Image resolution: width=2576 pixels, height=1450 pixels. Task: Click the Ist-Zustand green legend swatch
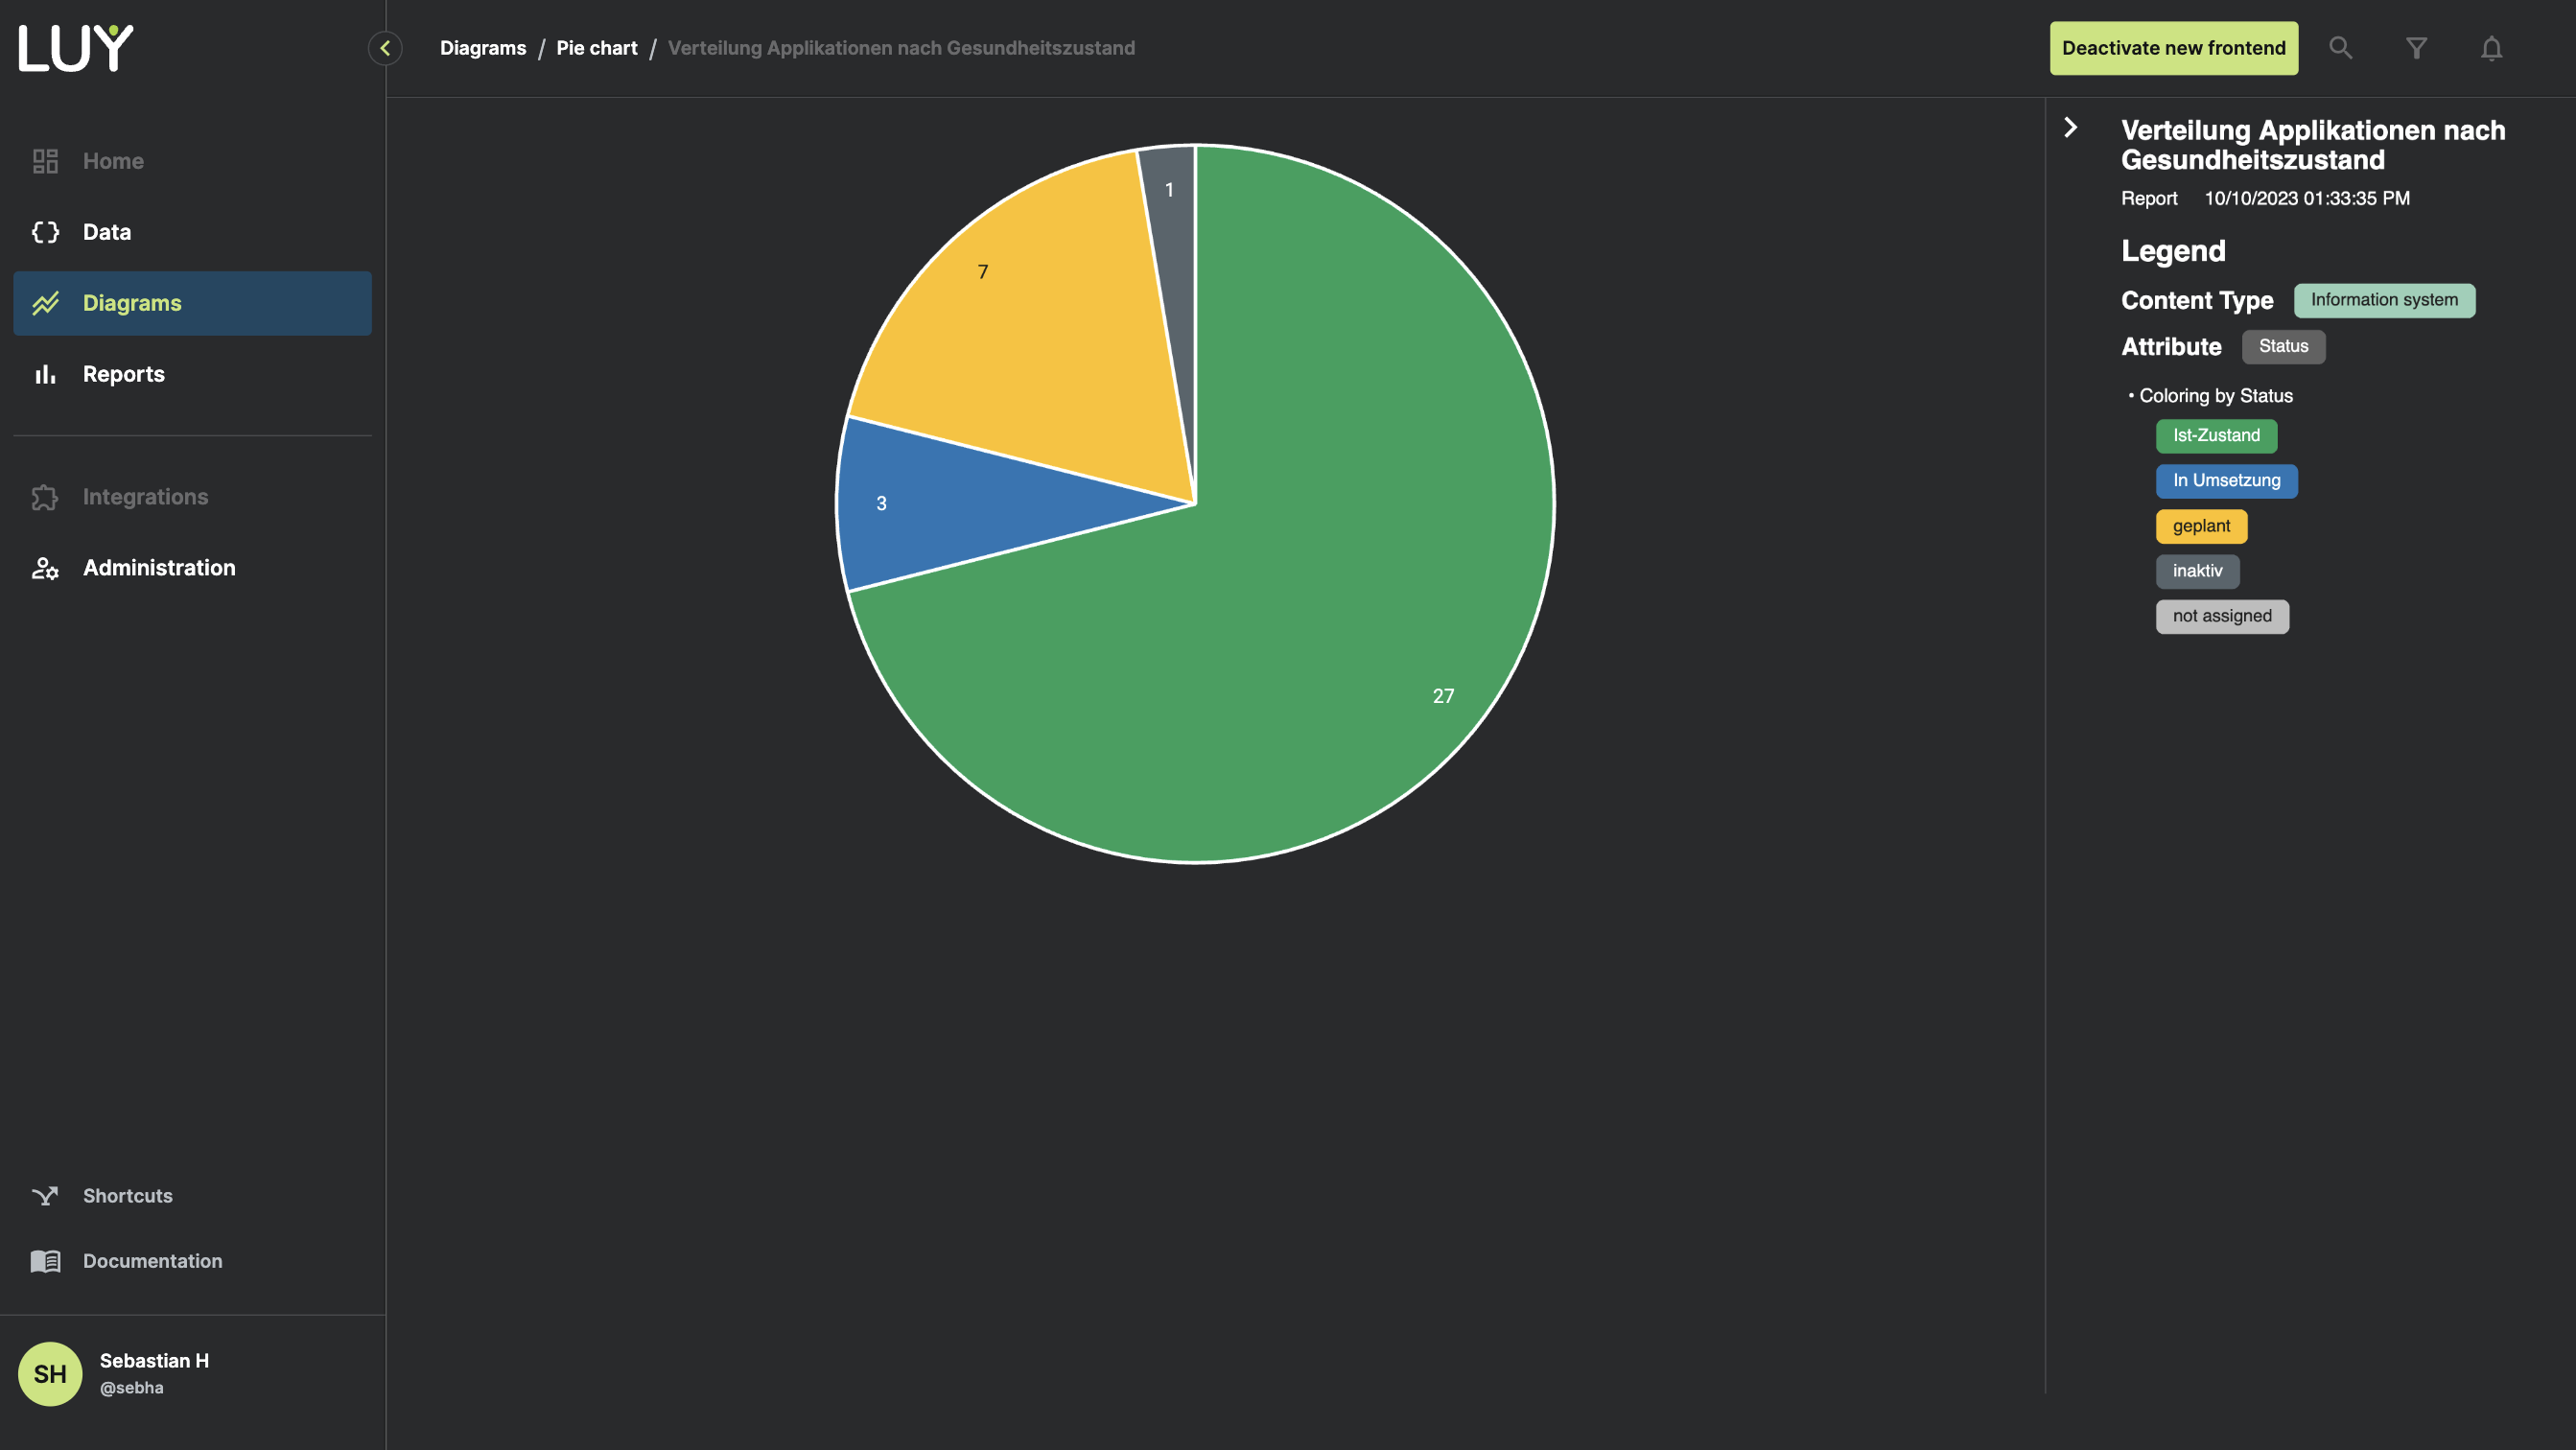[2216, 436]
